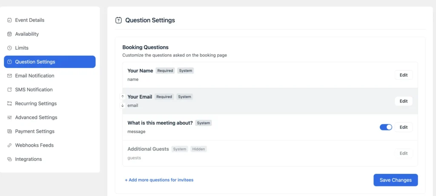Click the Recurring Settings loop icon
The height and width of the screenshot is (196, 436).
[9, 104]
